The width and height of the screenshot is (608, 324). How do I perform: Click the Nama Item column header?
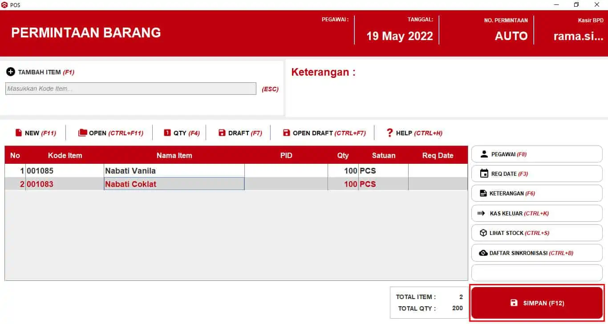coord(174,155)
